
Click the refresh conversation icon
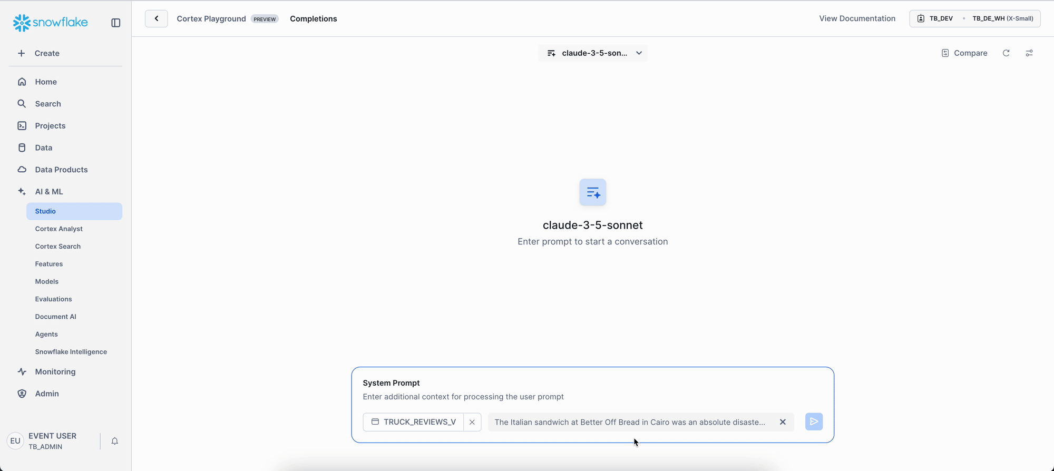1006,53
